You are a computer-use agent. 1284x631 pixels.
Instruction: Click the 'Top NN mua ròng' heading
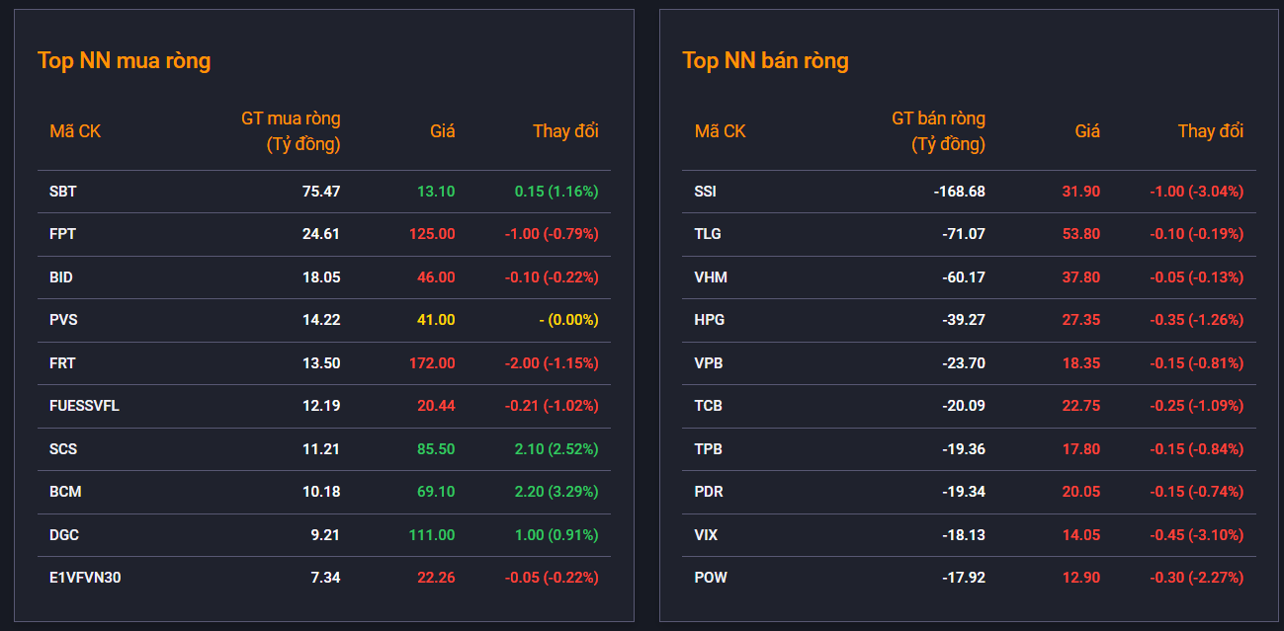[125, 61]
